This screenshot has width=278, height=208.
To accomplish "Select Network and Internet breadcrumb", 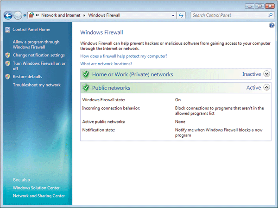I will pos(61,15).
